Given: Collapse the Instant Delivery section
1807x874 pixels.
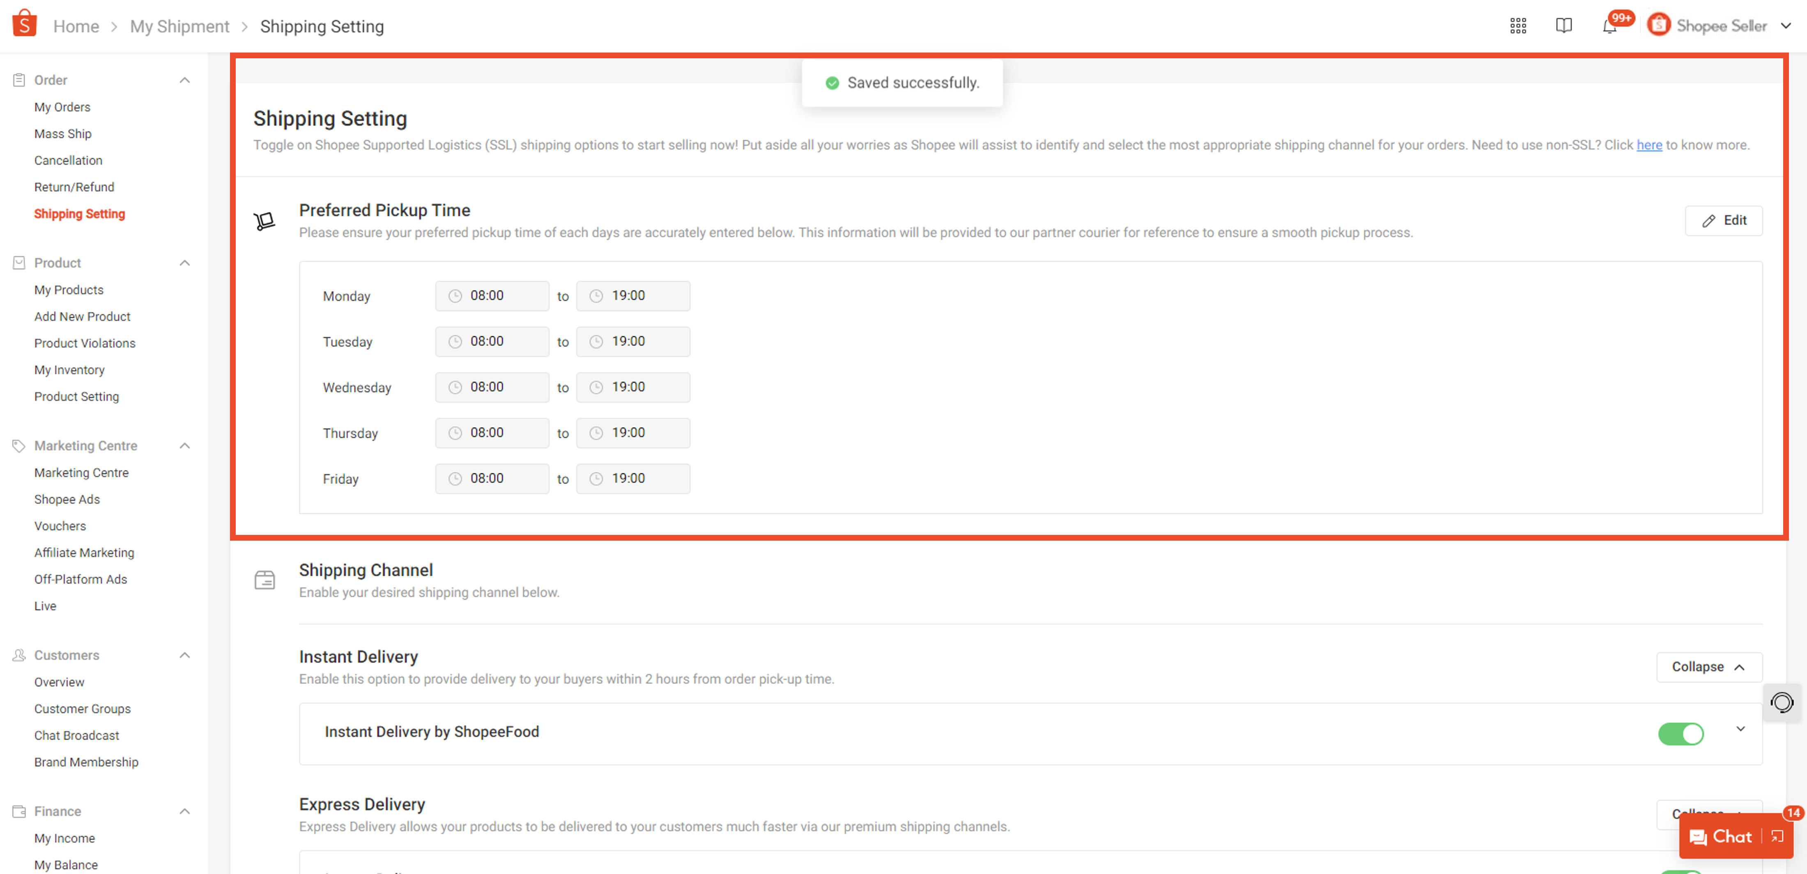Looking at the screenshot, I should pyautogui.click(x=1709, y=667).
